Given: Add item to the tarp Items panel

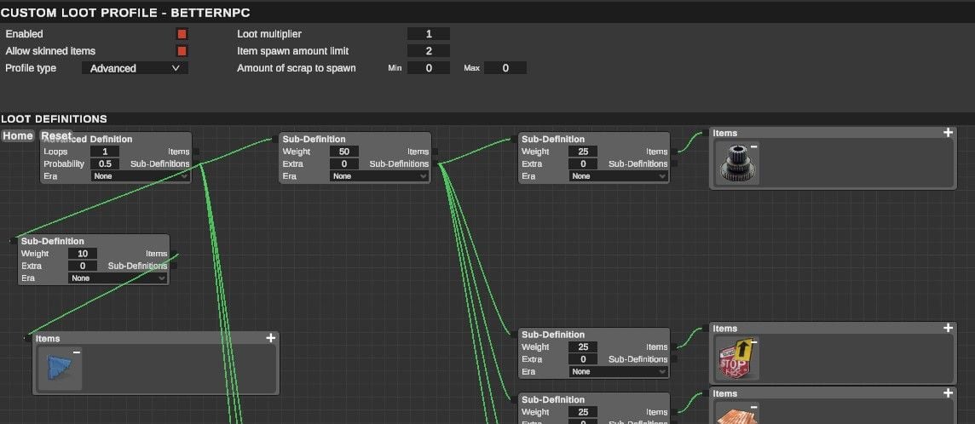Looking at the screenshot, I should 270,338.
